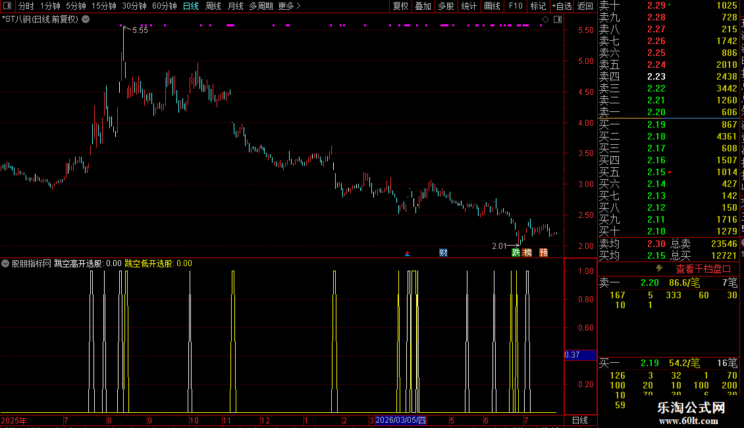The image size is (744, 428).
Task: Click 跳空低开选股 indicator label
Action: tap(149, 263)
